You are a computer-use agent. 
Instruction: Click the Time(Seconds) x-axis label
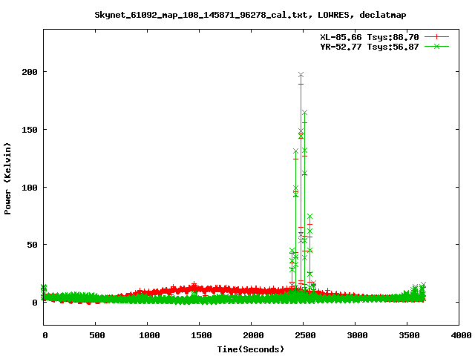tap(250, 349)
